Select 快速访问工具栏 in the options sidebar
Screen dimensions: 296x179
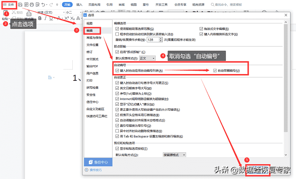pyautogui.click(x=97, y=116)
